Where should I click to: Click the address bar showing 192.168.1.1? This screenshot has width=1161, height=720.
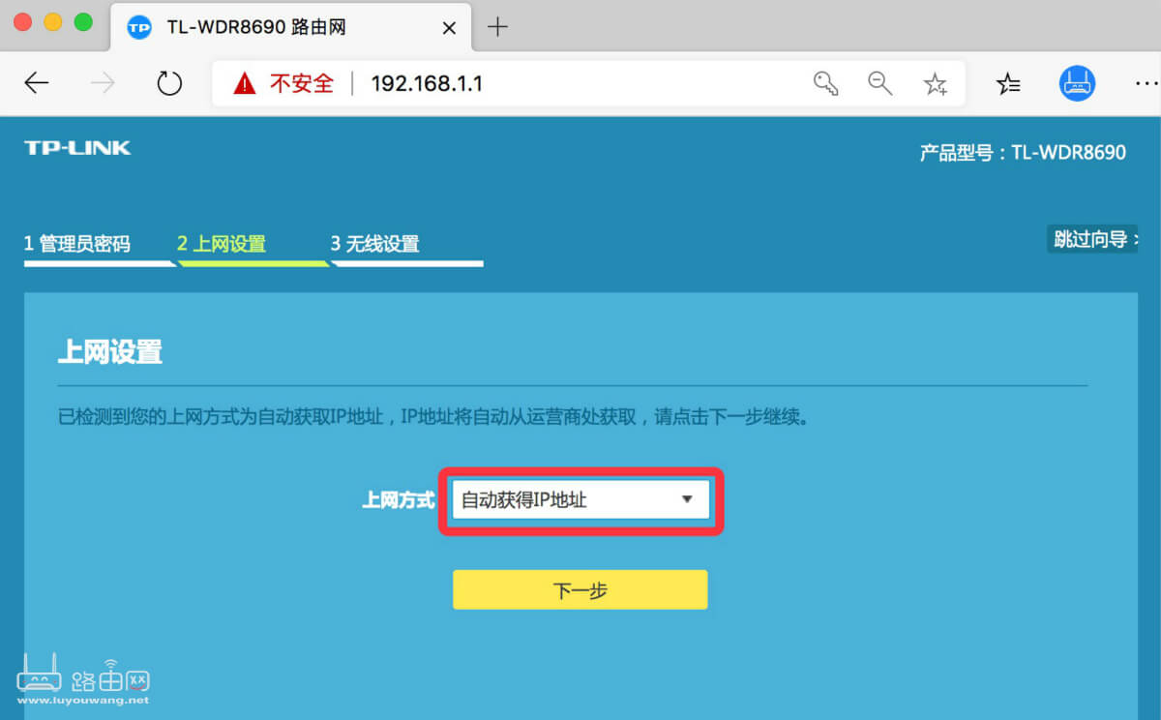[428, 83]
